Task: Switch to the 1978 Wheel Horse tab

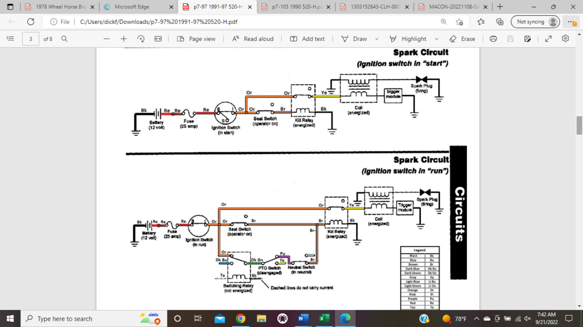Action: 58,7
